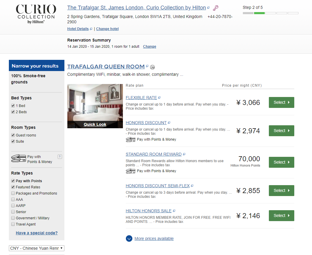312x255 pixels.
Task: Open the Hilton Honors Sale link
Action: coord(149,211)
